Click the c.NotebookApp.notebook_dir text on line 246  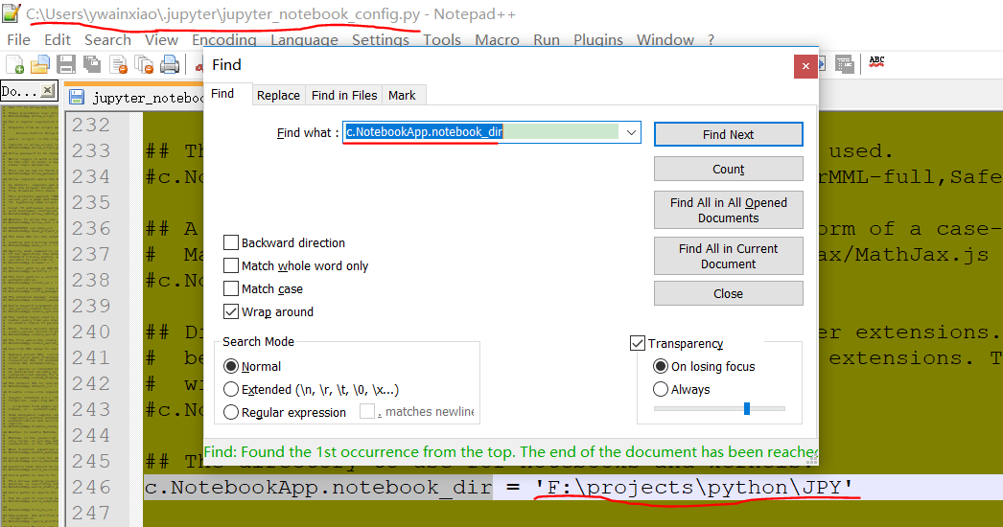(x=318, y=487)
